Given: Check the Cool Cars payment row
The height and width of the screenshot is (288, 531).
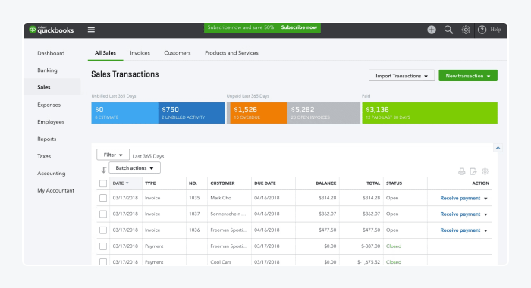Looking at the screenshot, I should [x=103, y=261].
